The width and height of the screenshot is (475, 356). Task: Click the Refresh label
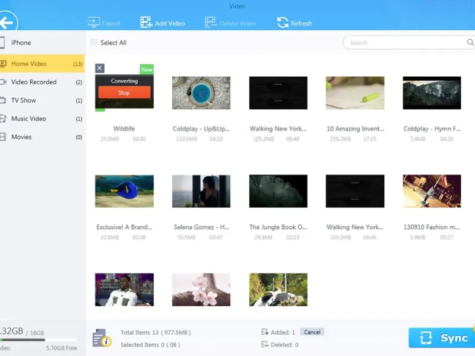(x=302, y=23)
